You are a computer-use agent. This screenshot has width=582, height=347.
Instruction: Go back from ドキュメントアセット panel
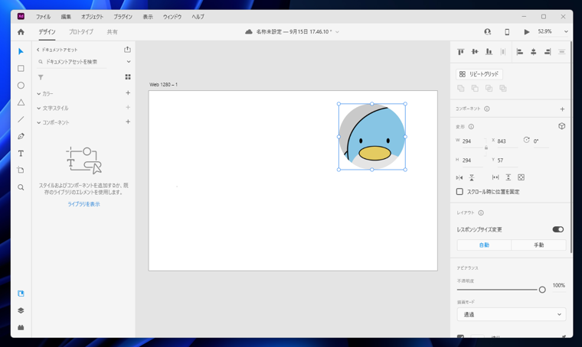point(38,50)
